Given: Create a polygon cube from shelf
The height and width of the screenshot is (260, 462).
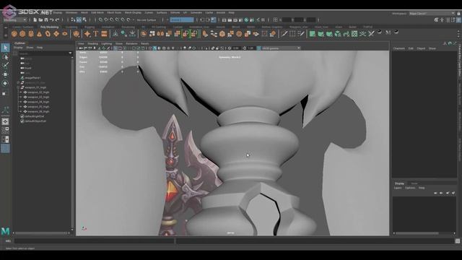Looking at the screenshot, I should (x=22, y=34).
